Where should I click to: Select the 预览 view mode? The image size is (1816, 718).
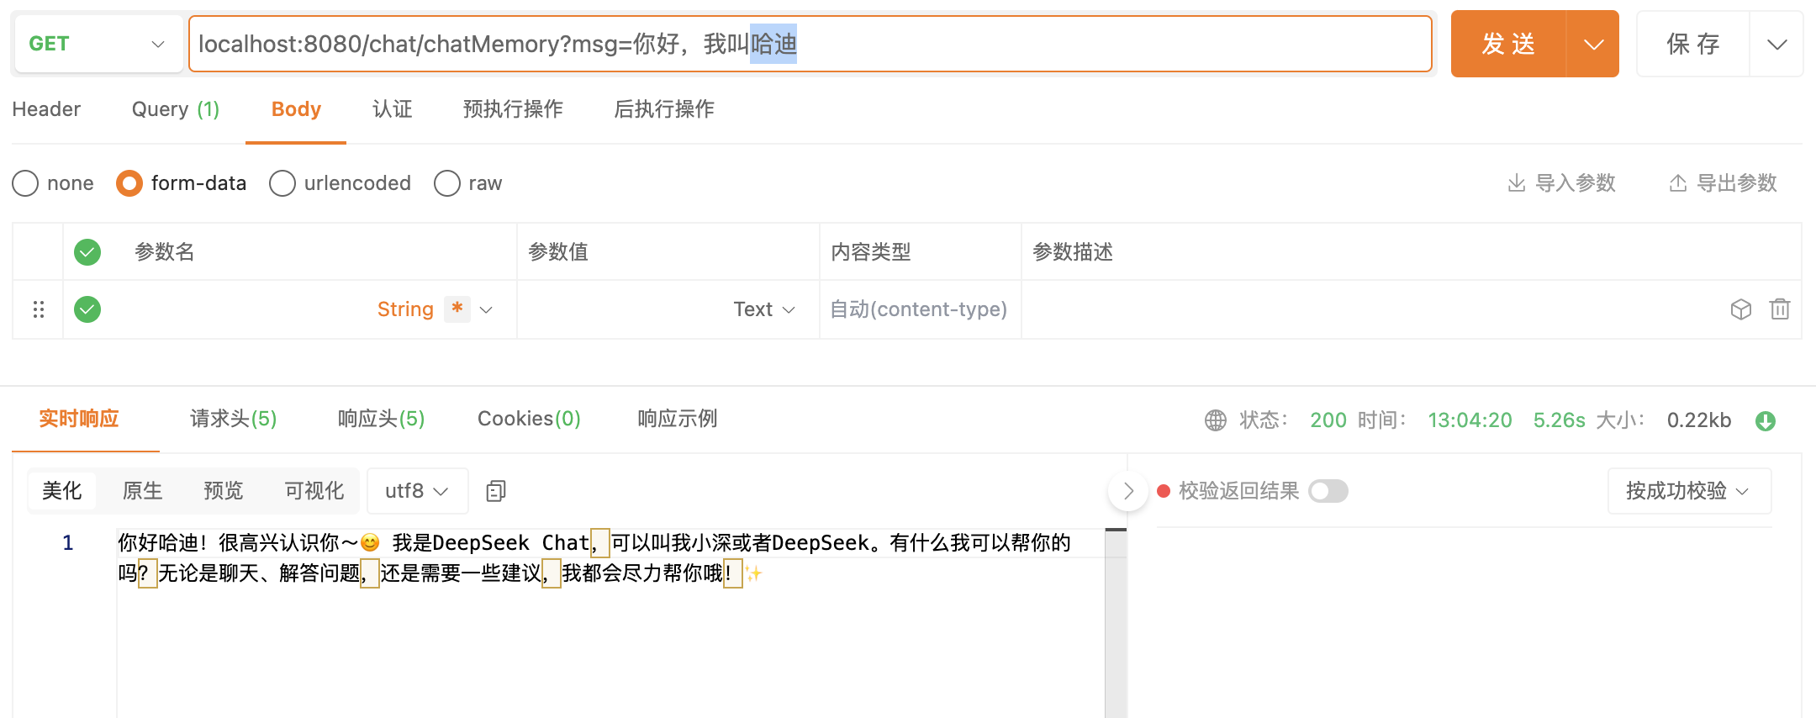point(224,491)
